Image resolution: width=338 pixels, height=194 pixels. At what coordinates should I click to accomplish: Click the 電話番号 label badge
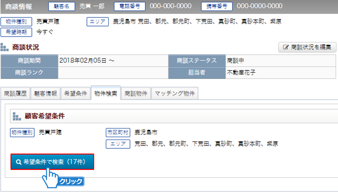tap(129, 6)
